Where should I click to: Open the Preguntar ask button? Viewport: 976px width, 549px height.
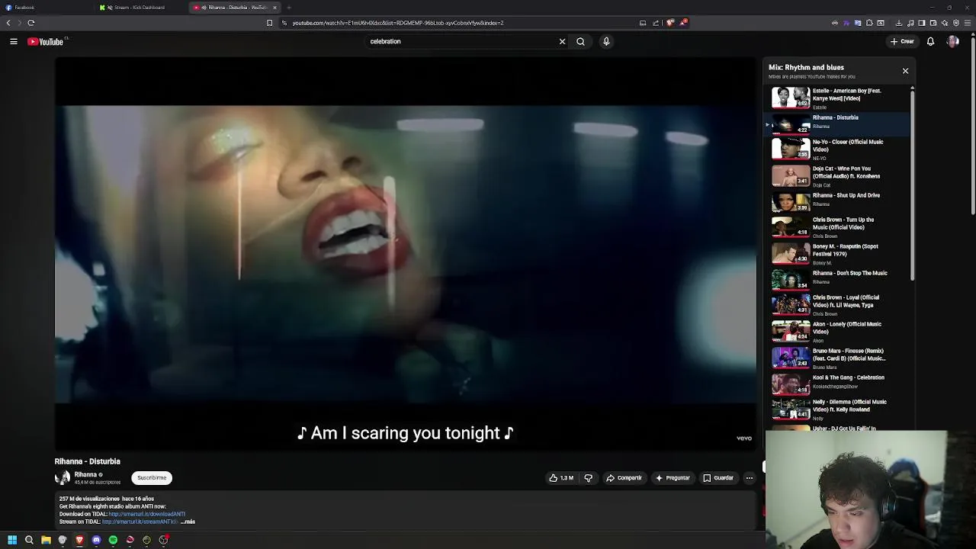pyautogui.click(x=673, y=478)
